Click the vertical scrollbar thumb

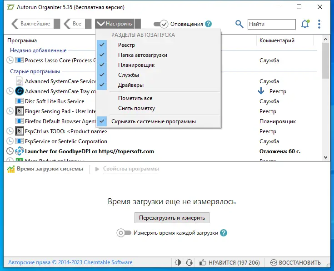(x=325, y=61)
